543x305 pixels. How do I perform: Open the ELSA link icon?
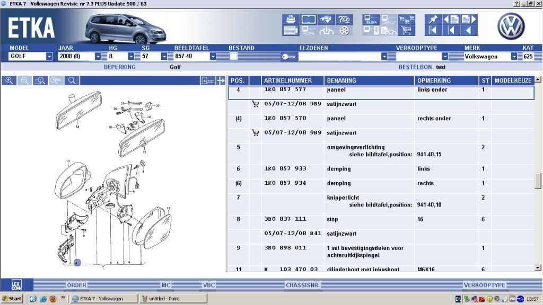click(x=371, y=20)
